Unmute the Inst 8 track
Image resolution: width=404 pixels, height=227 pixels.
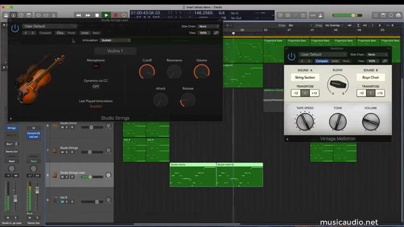pos(62,202)
